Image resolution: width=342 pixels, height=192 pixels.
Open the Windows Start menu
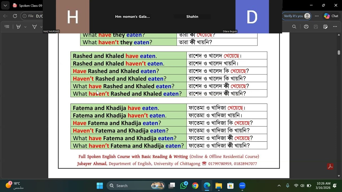click(x=100, y=186)
